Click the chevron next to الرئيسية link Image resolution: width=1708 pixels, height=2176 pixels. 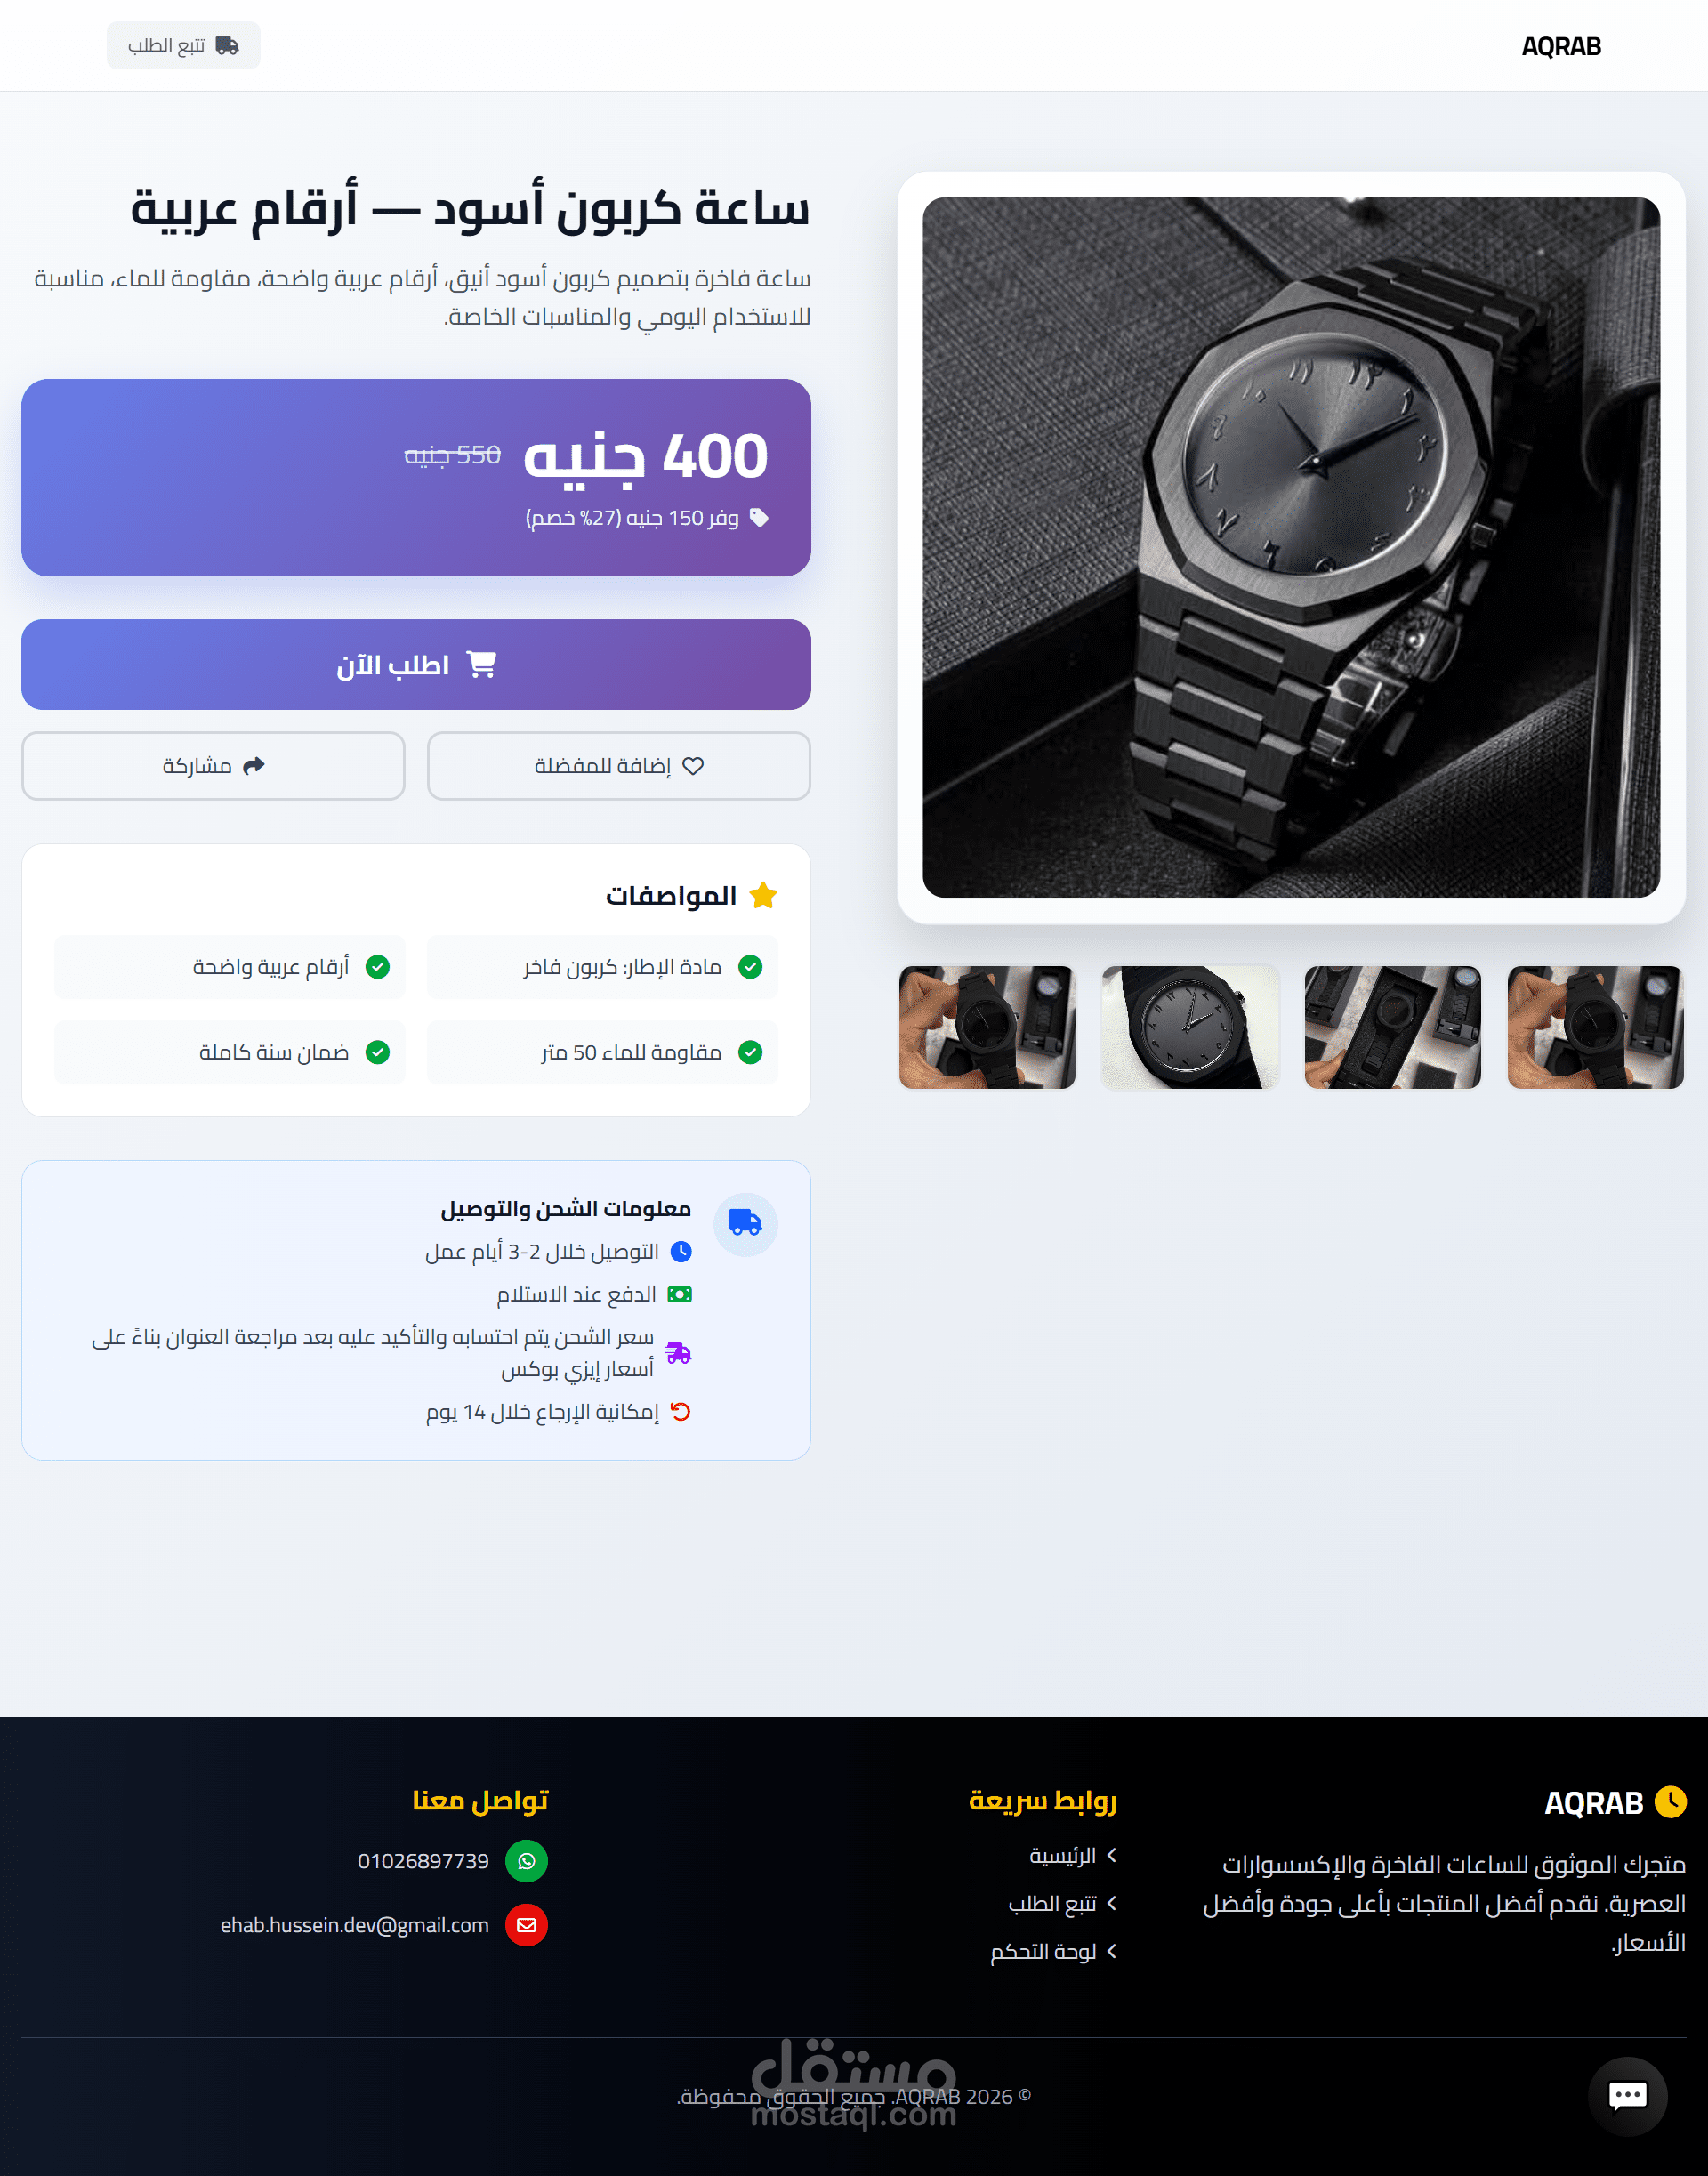click(1111, 1856)
